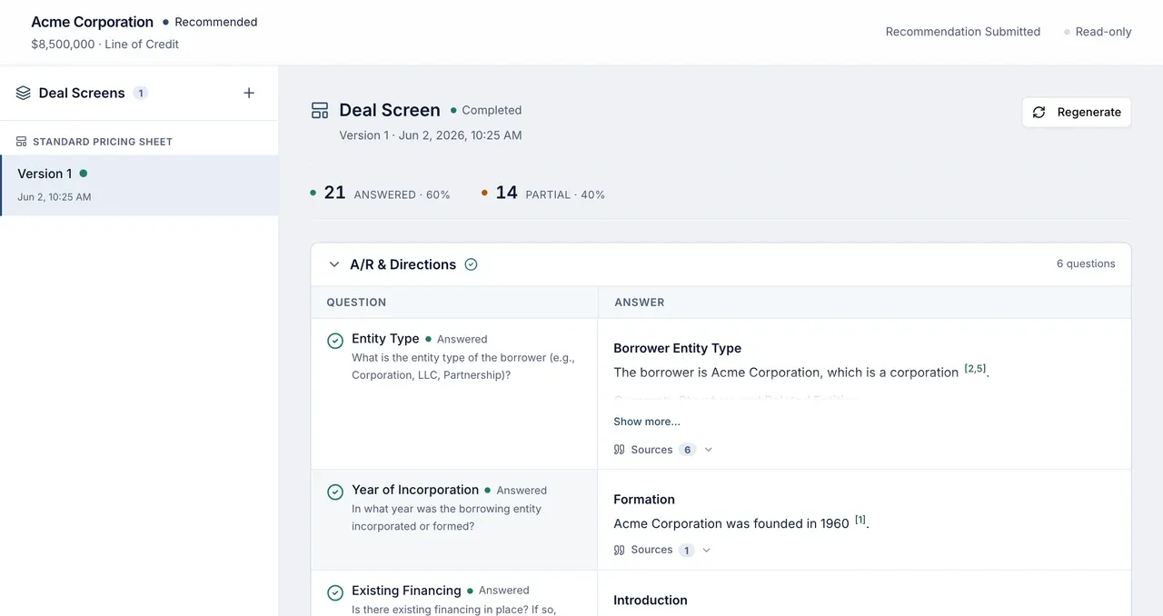Viewport: 1163px width, 616px height.
Task: Click the Standard Pricing Sheet layout icon
Action: coord(22,142)
